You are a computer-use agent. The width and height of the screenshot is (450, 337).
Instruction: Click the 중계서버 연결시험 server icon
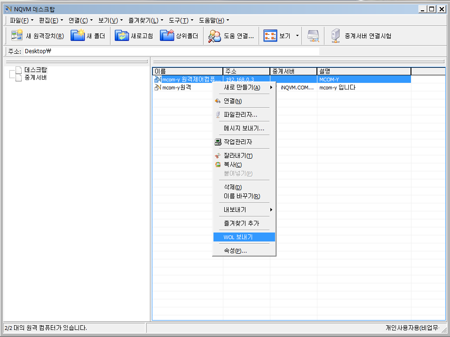pyautogui.click(x=335, y=36)
